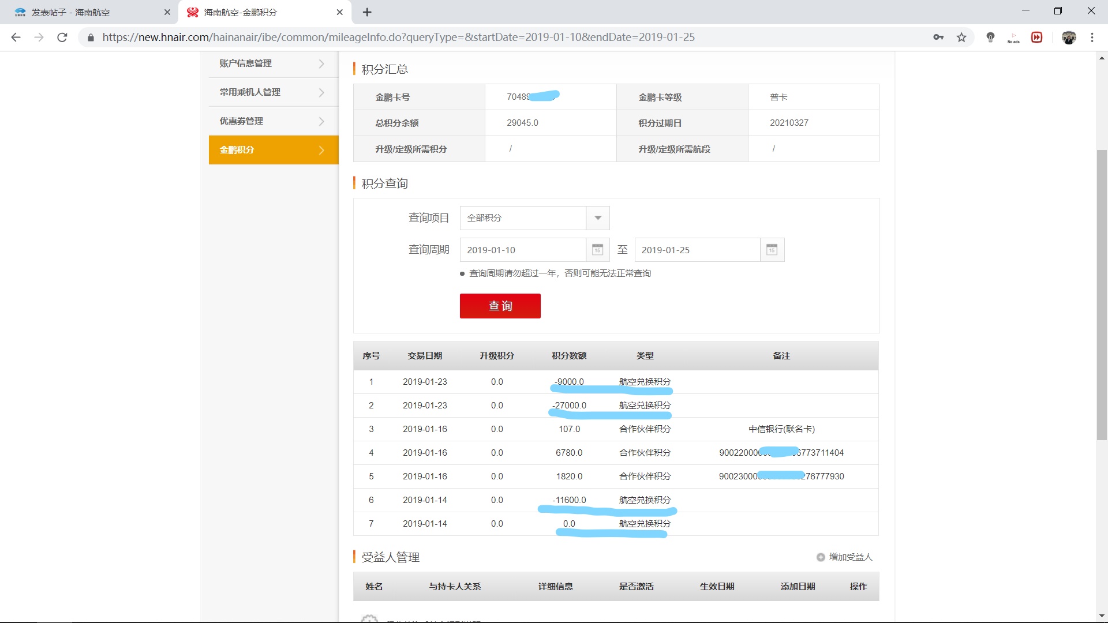Go forward in browser history
The image size is (1108, 623).
click(x=39, y=37)
